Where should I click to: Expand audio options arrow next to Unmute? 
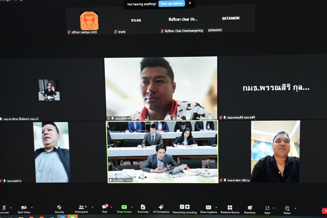11,208
